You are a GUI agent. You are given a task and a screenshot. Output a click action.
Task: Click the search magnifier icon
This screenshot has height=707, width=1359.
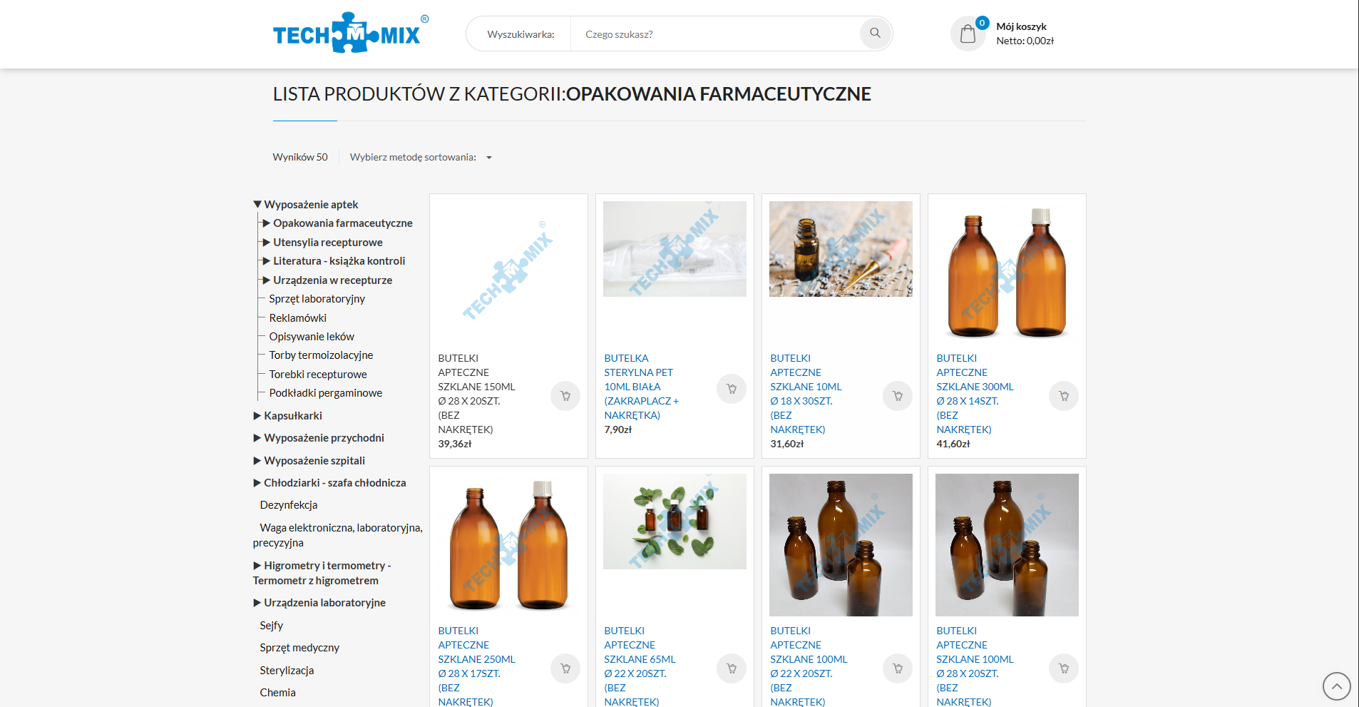[x=875, y=34]
